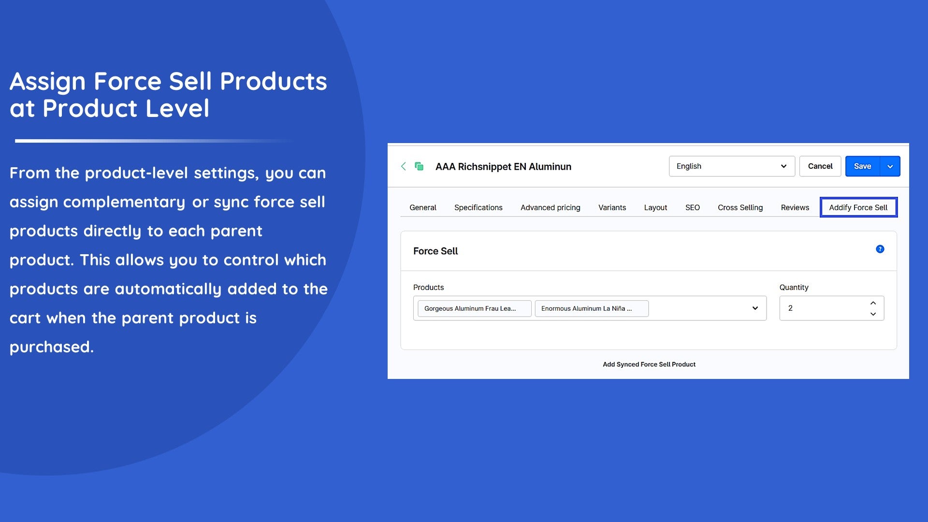Click the Quantity input field
928x522 pixels.
pos(822,308)
